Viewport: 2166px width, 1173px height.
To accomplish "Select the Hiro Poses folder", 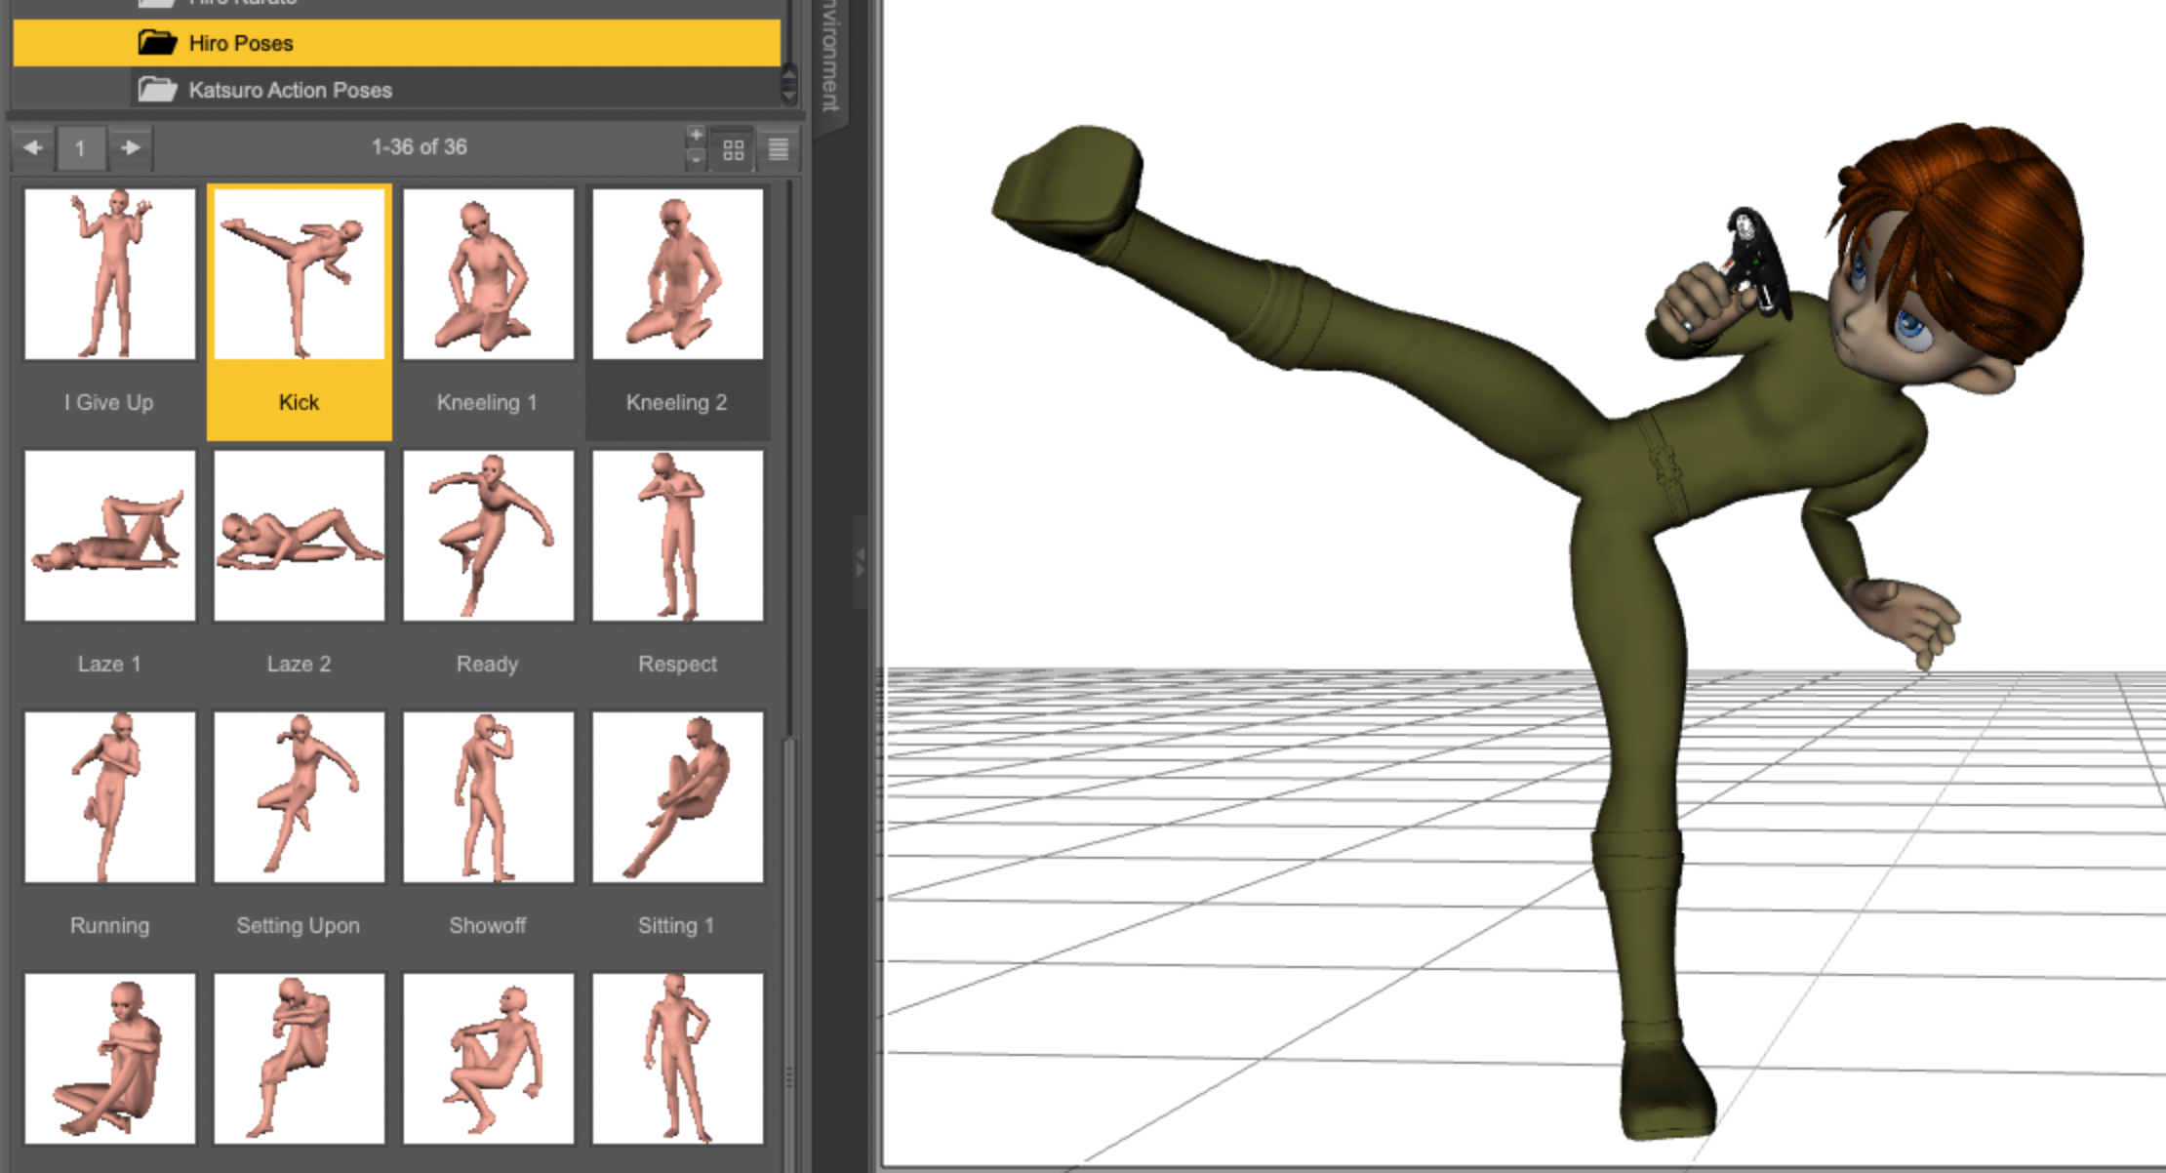I will click(x=241, y=44).
